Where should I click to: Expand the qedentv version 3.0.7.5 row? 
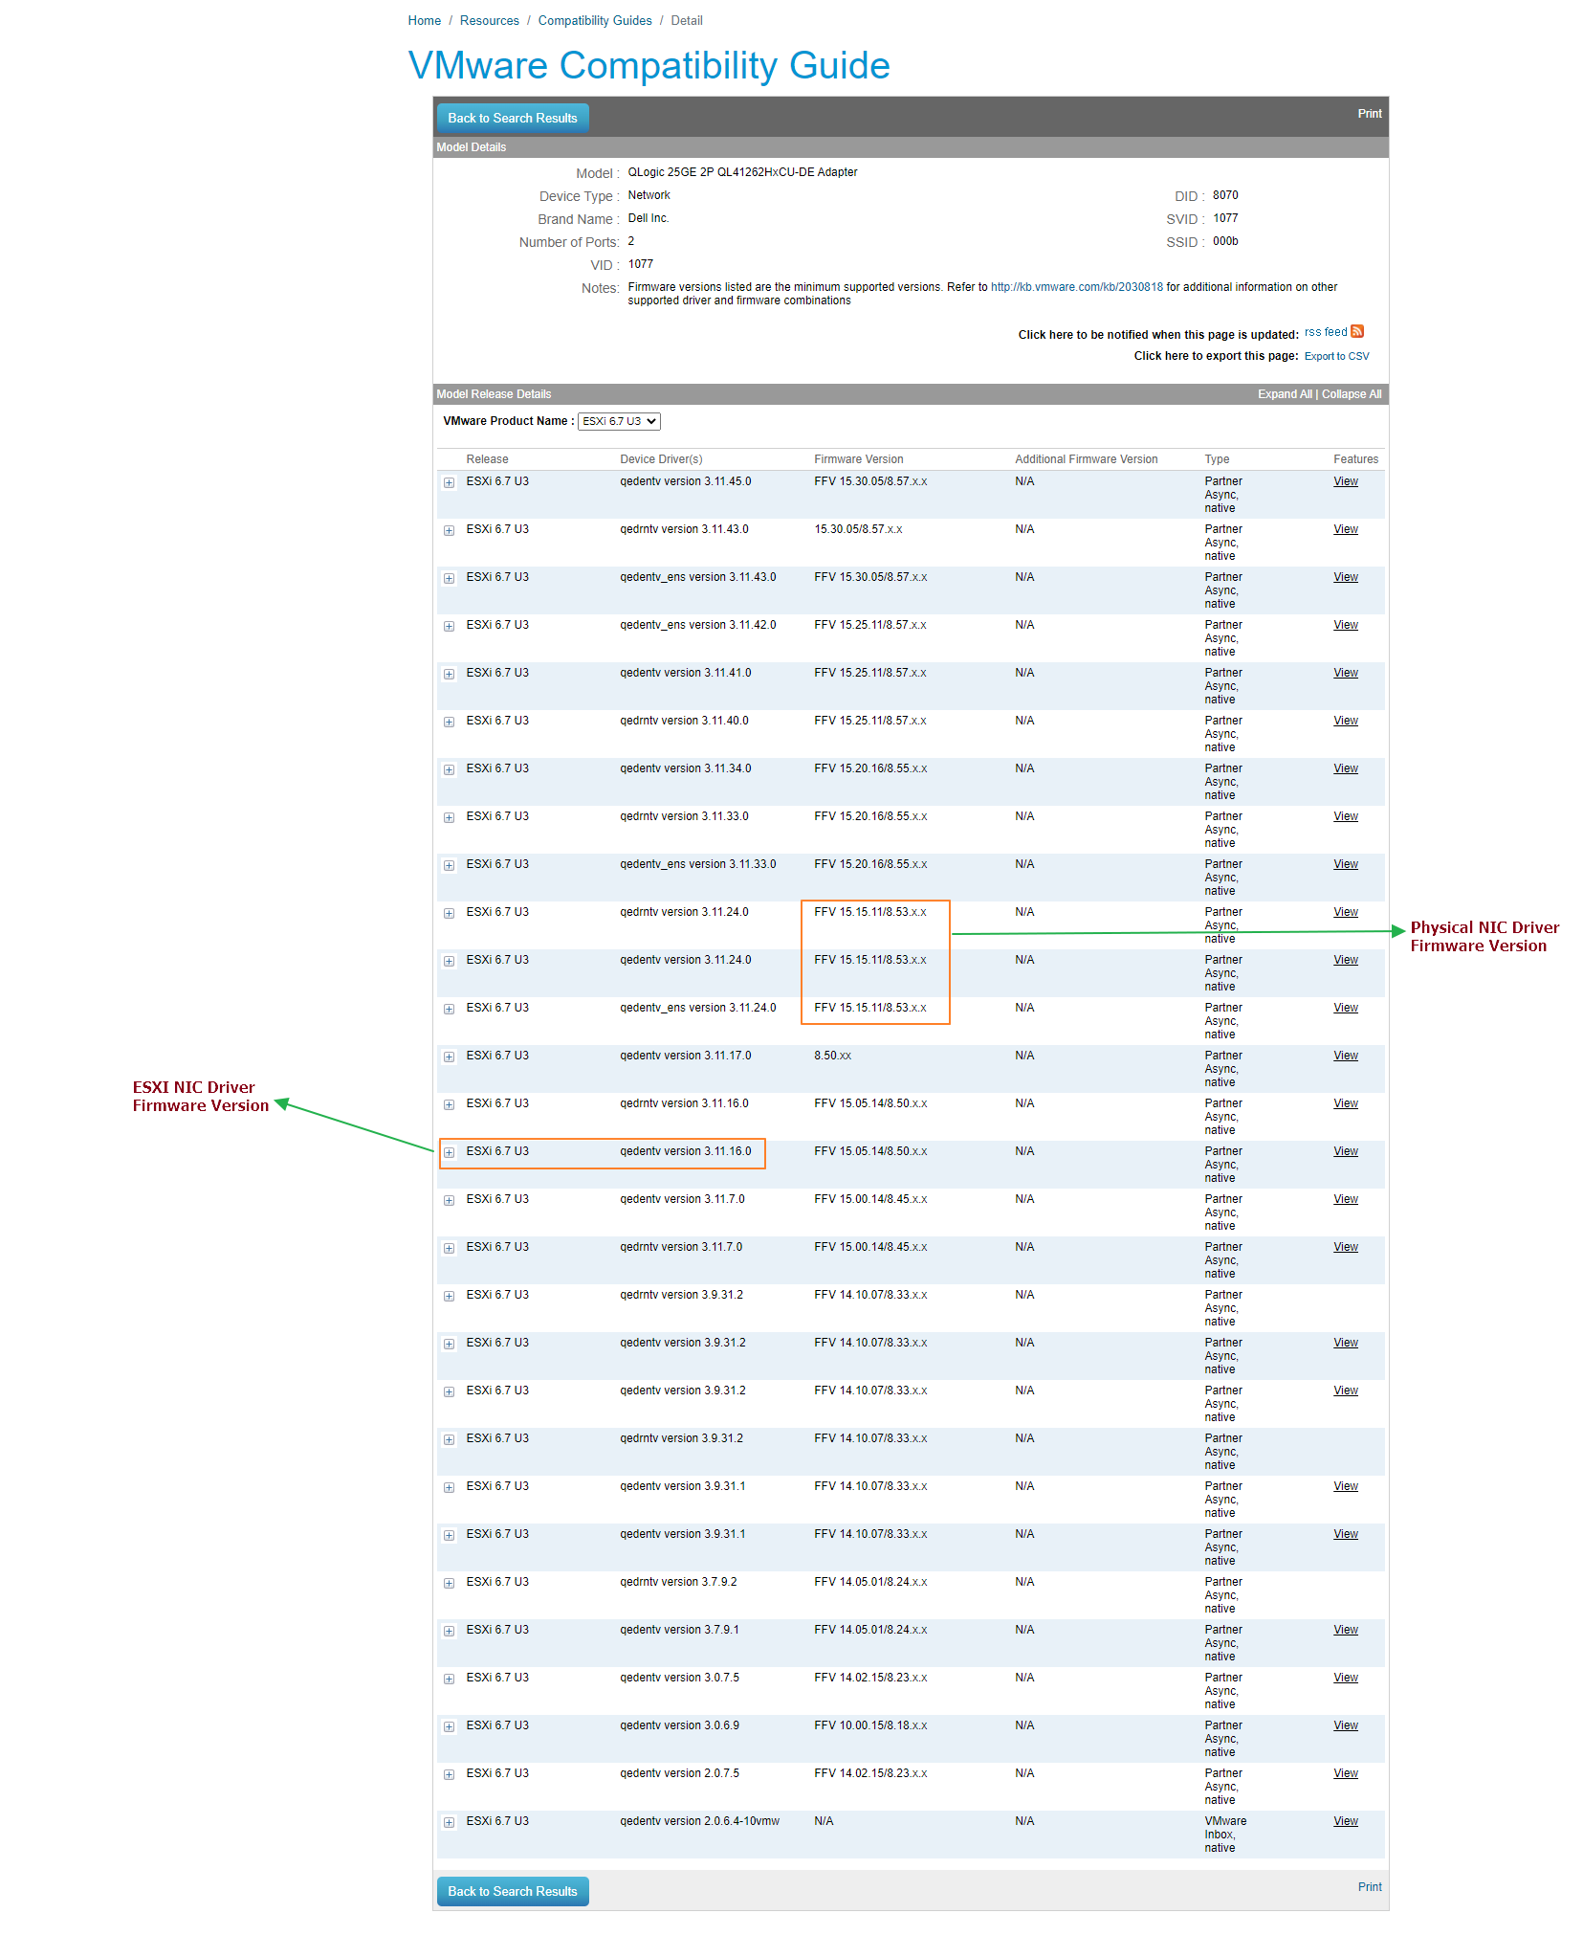450,1679
